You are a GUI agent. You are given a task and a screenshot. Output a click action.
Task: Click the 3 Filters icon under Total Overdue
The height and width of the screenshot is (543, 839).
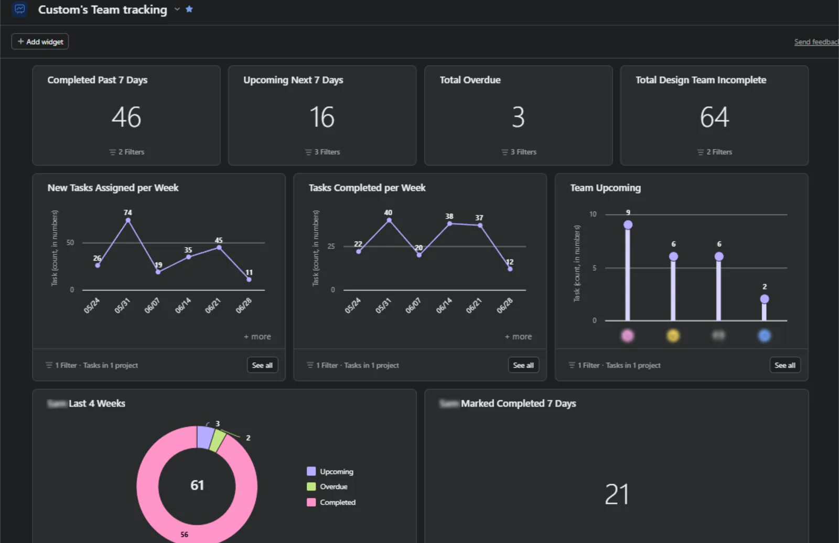pos(504,152)
